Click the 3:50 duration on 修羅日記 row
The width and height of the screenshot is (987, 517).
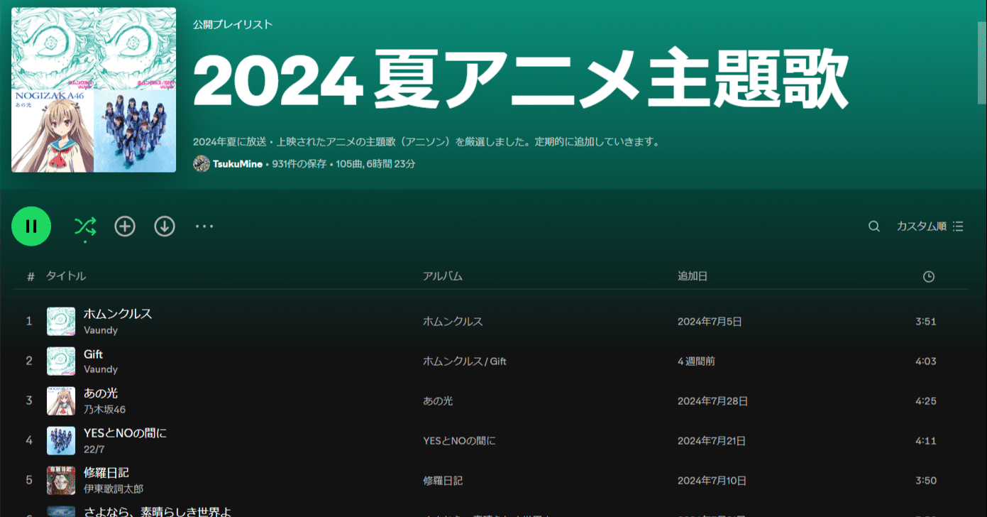click(926, 481)
